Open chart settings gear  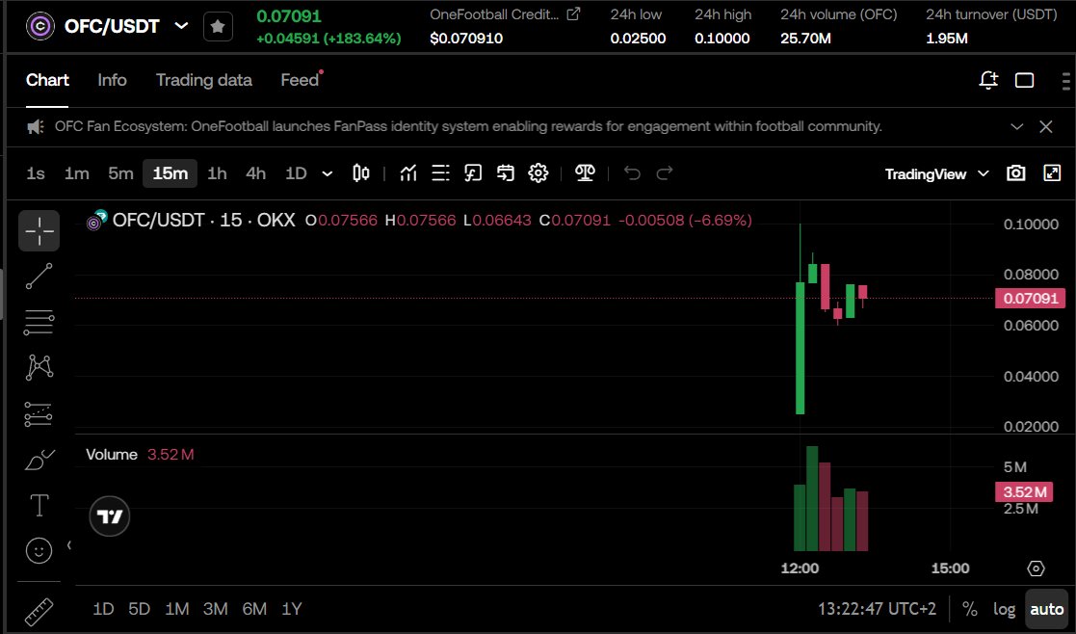pos(538,173)
